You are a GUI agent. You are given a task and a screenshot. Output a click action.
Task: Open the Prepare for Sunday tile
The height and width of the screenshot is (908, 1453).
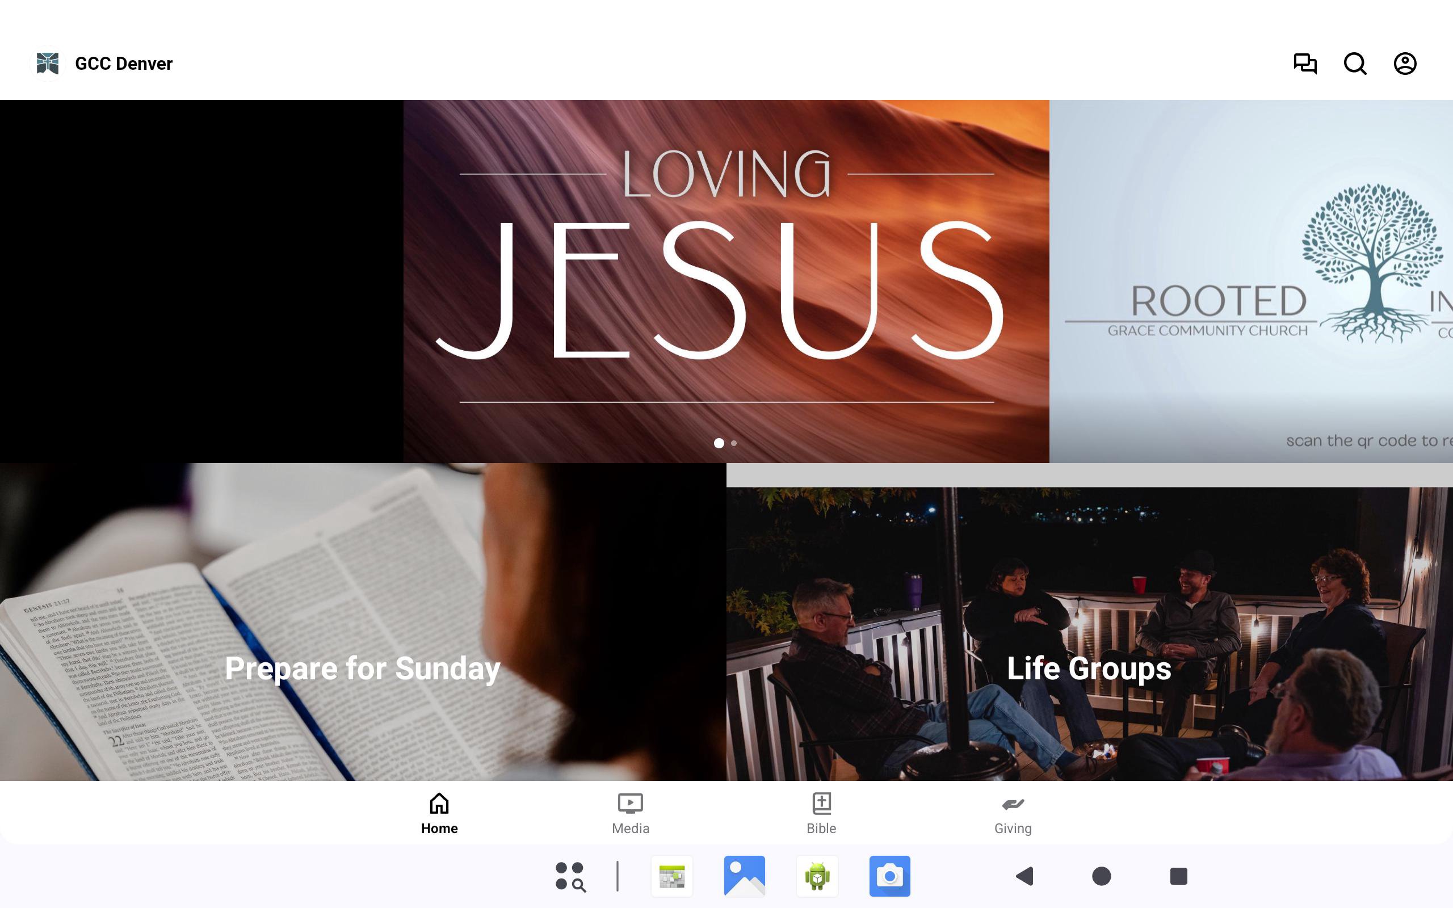tap(363, 622)
